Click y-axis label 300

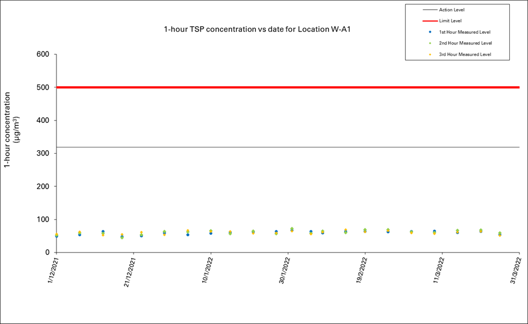(x=43, y=153)
